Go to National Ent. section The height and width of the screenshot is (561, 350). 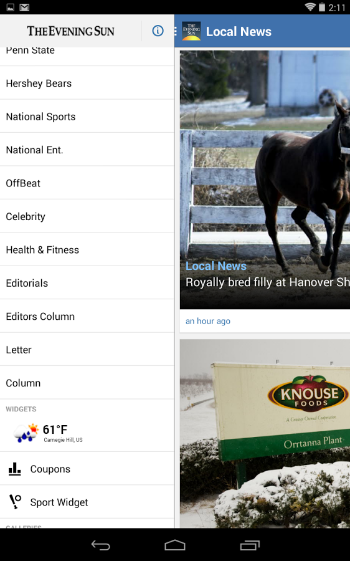(87, 150)
